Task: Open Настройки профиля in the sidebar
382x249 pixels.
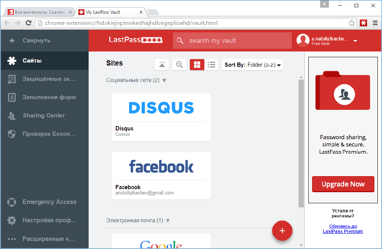Action: (x=45, y=220)
